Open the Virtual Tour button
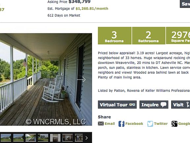The width and height of the screenshot is (190, 143). click(x=117, y=105)
